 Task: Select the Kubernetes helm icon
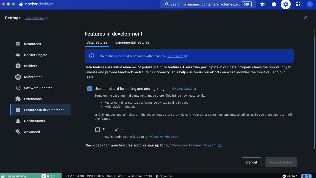18,77
